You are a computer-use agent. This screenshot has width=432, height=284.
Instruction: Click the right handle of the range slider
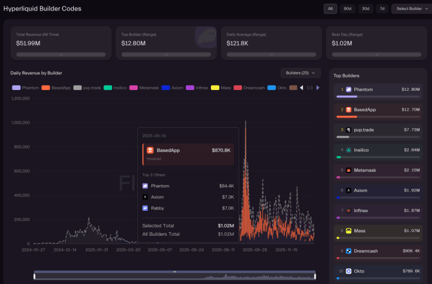(315, 276)
